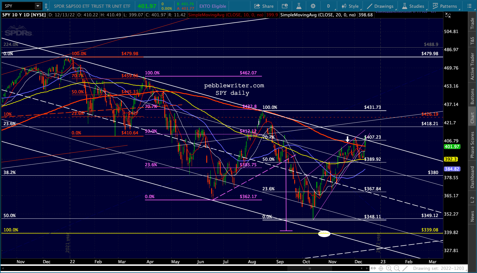Click the zoom out magnifier icon
This screenshot has height=273, width=477.
[x=397, y=269]
